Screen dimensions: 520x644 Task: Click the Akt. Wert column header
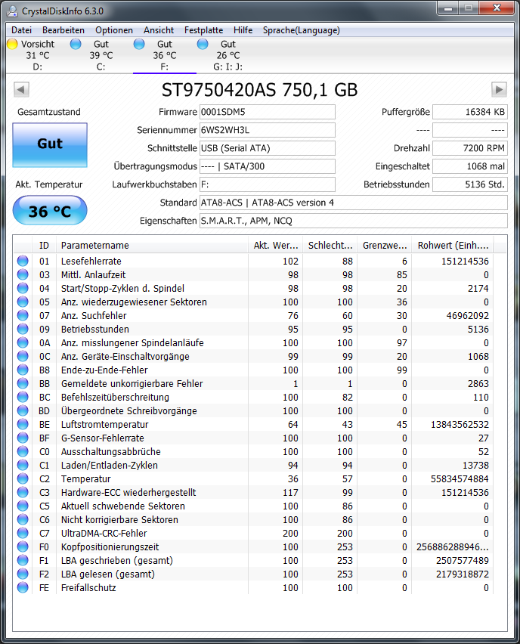276,245
